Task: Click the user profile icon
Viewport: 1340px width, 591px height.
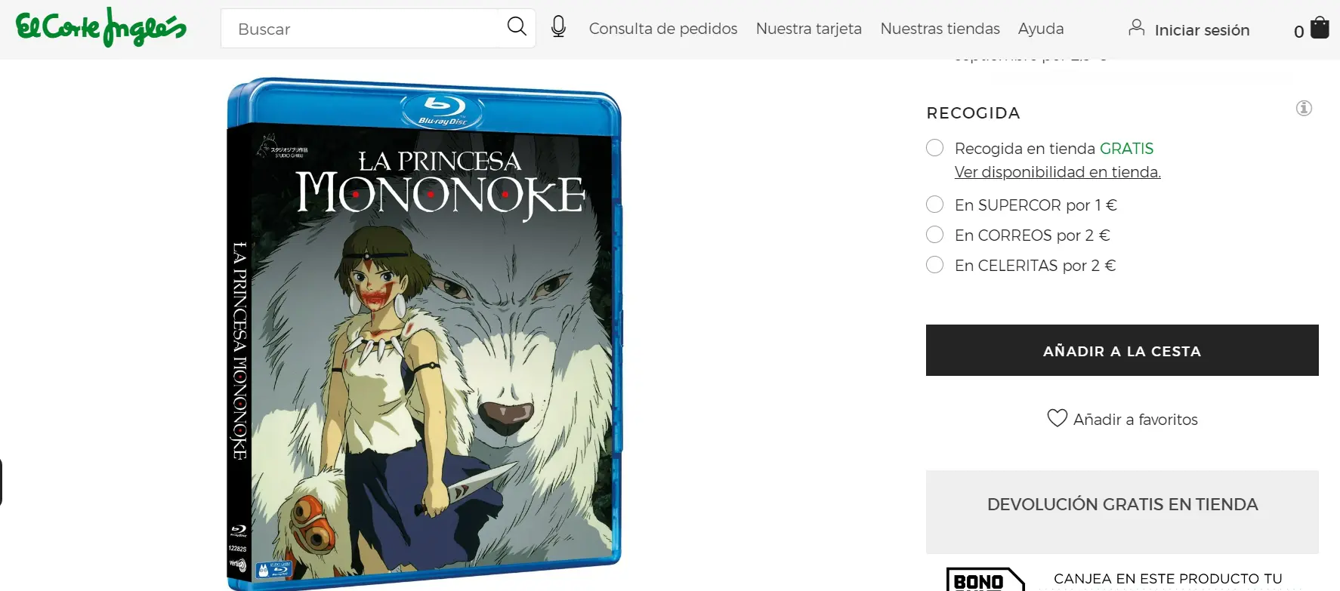Action: click(1136, 28)
